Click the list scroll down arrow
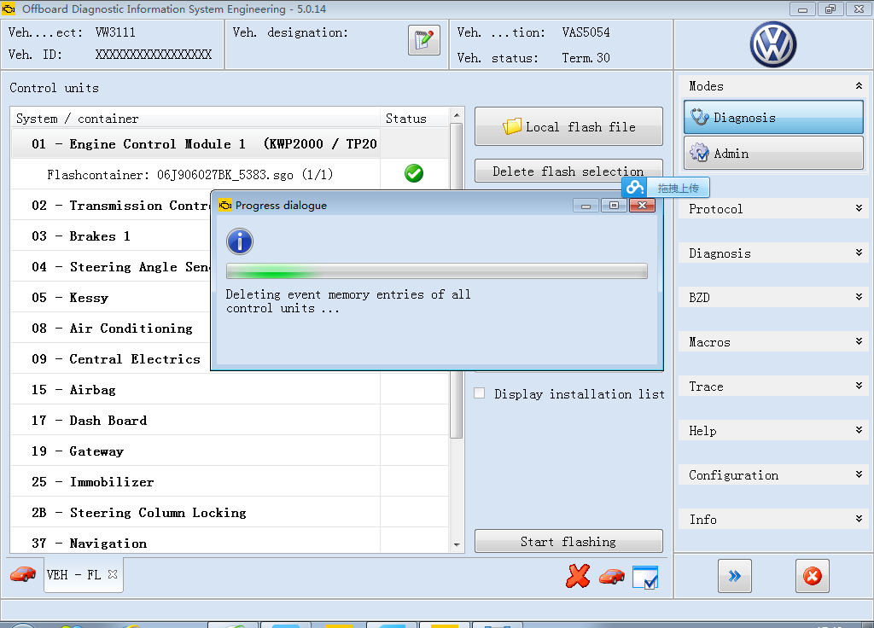874x628 pixels. [x=457, y=544]
